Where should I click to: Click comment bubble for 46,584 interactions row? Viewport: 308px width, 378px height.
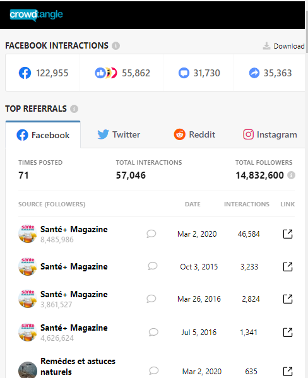tap(151, 233)
